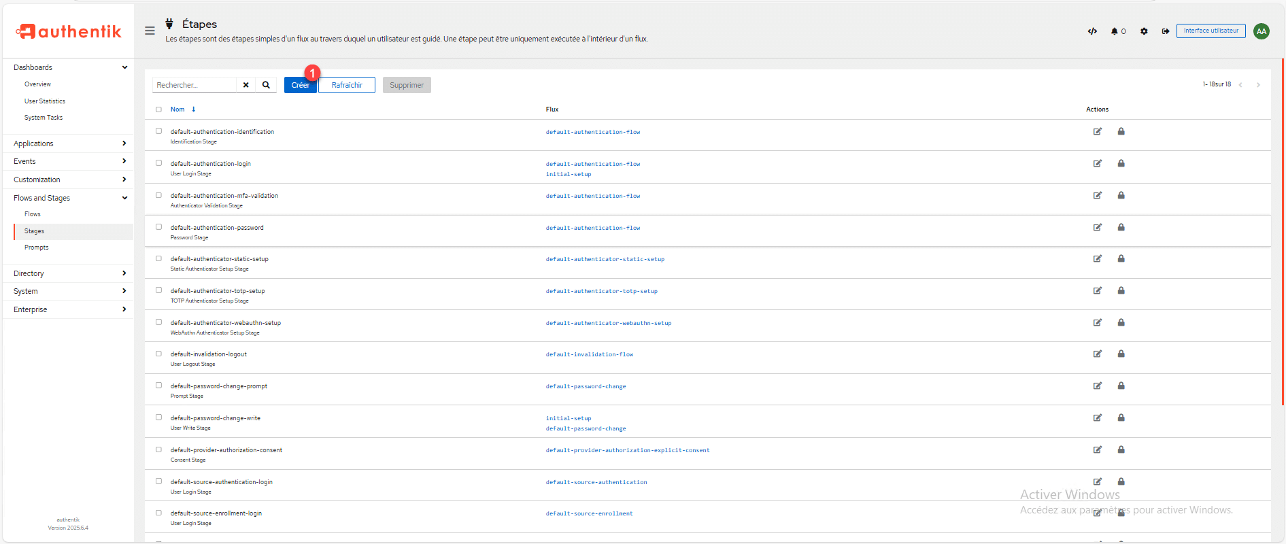Open the default-invalidation-flow link
This screenshot has height=544, width=1286.
tap(589, 354)
